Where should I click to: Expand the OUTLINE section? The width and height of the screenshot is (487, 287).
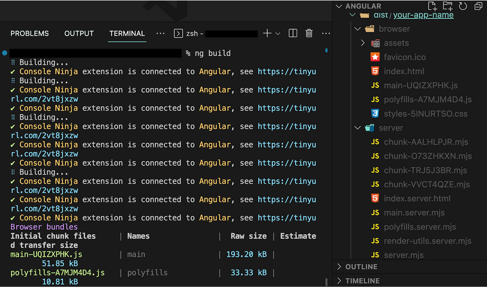339,266
